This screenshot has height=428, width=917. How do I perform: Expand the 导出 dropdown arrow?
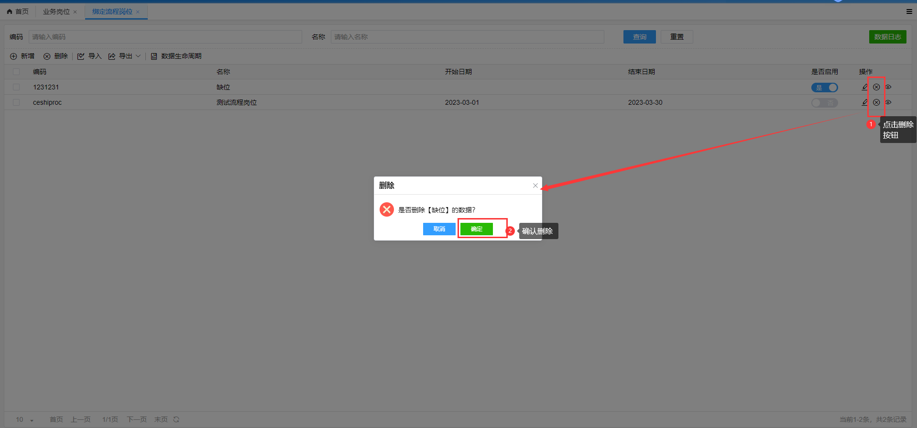click(x=138, y=56)
